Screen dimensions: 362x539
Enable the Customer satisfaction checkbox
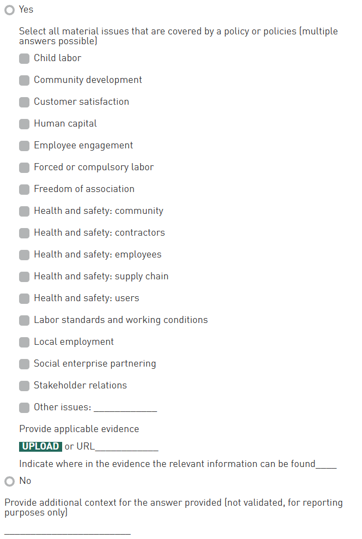pyautogui.click(x=24, y=102)
